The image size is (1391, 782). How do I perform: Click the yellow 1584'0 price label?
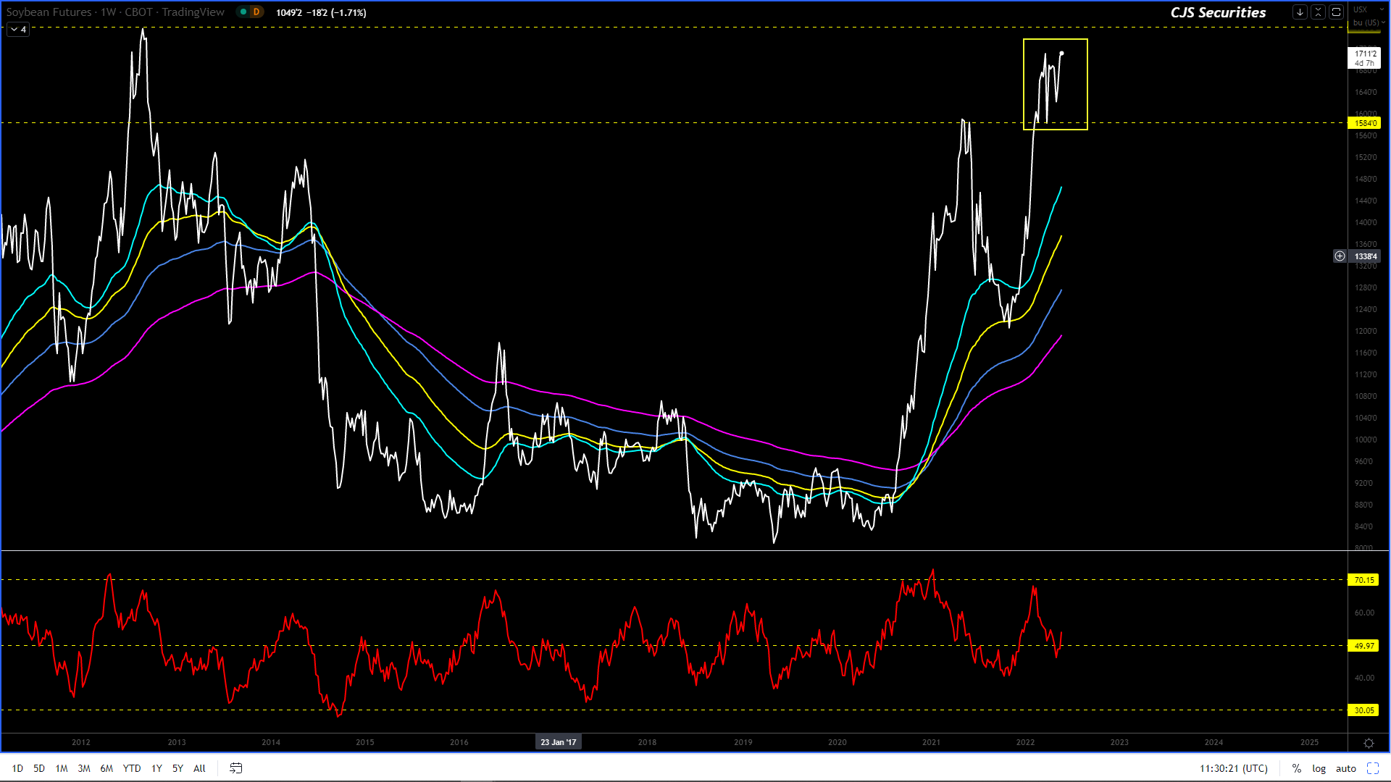click(1365, 123)
